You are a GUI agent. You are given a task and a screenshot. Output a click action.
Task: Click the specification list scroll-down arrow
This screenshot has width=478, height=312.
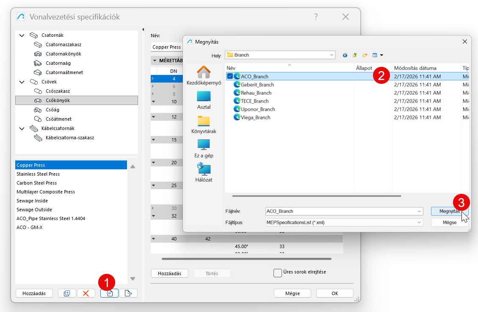[x=133, y=279]
